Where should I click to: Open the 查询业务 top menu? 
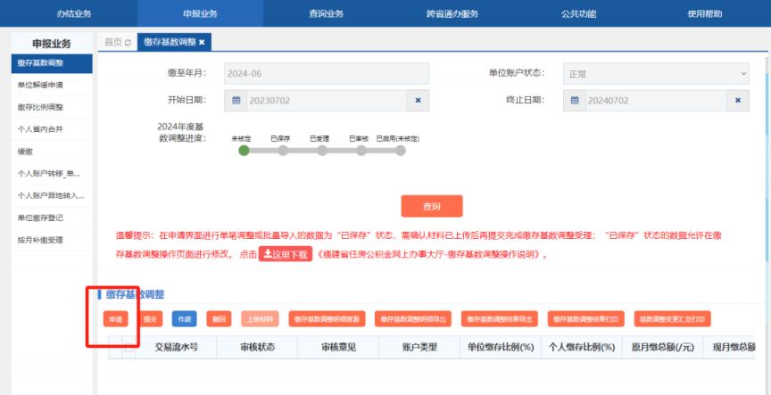click(x=326, y=13)
